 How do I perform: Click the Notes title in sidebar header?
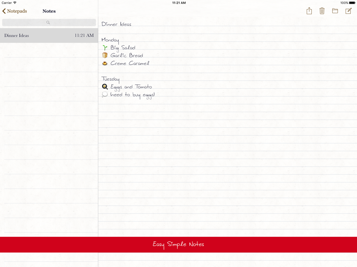tap(49, 11)
